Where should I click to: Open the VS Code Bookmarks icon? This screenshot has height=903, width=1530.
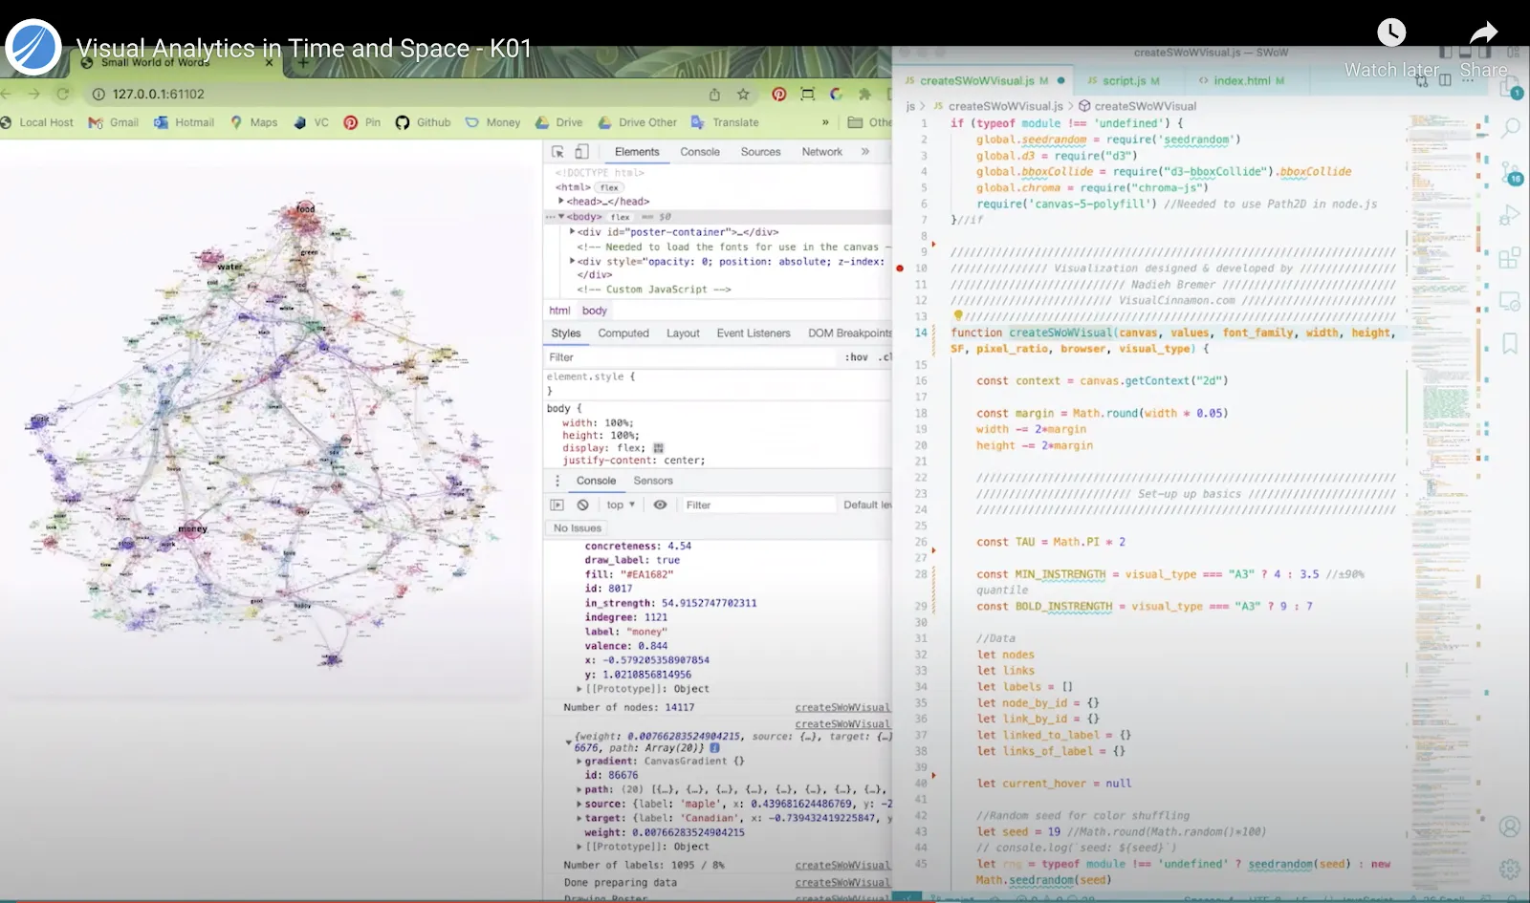coord(1510,344)
